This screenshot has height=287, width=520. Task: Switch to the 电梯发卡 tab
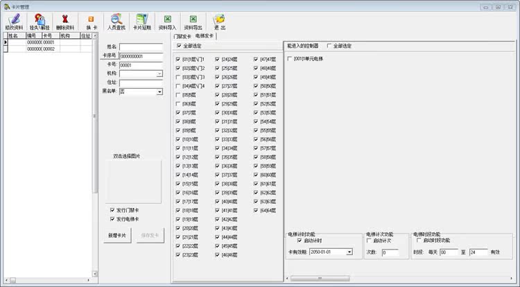pyautogui.click(x=205, y=36)
